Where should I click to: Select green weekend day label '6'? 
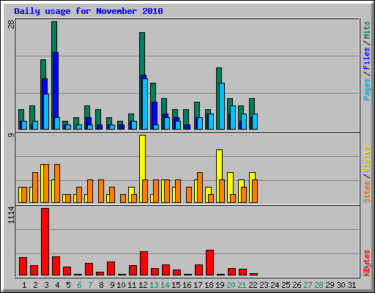[x=79, y=285]
